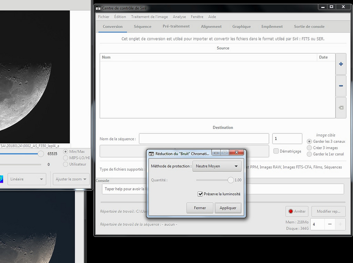
Task: Open Méthode de protection Neutre Moyen dropdown
Action: [217, 166]
